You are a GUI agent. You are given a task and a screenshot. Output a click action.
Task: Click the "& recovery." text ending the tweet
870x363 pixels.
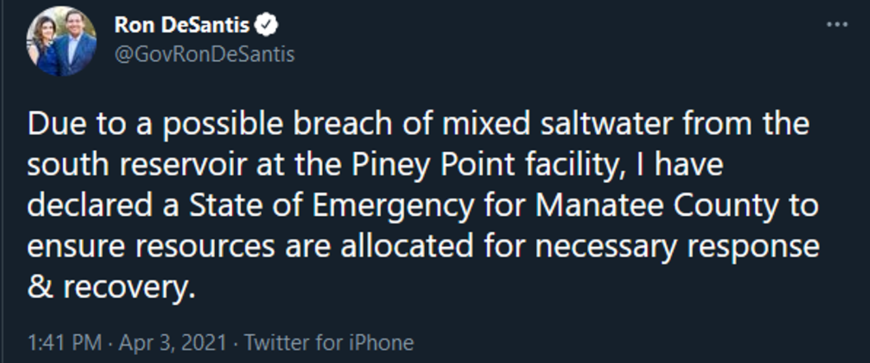click(x=111, y=288)
